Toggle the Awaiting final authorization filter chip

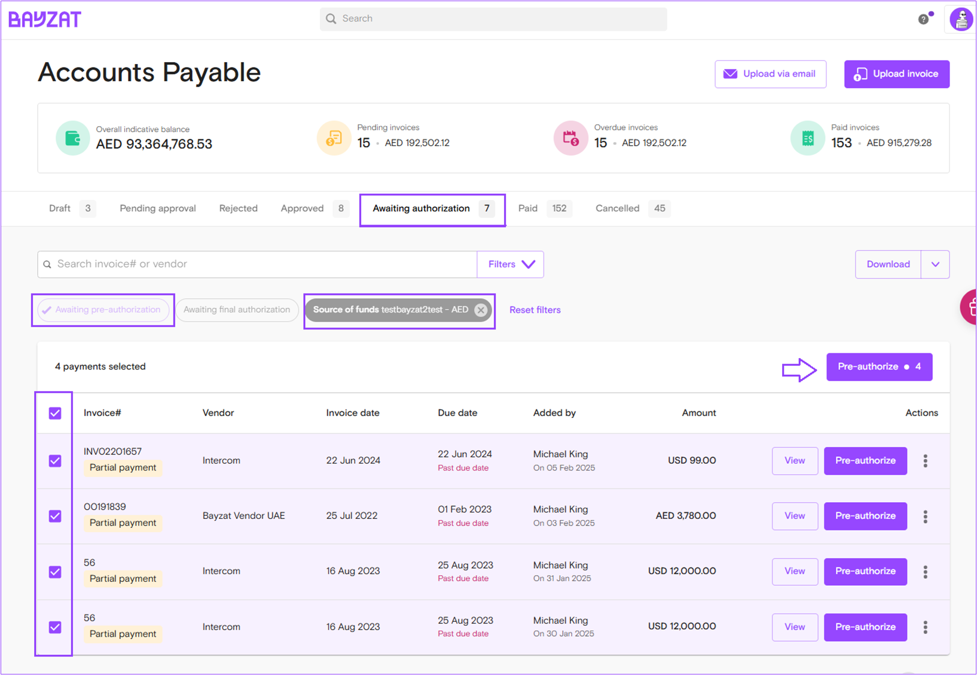tap(237, 310)
